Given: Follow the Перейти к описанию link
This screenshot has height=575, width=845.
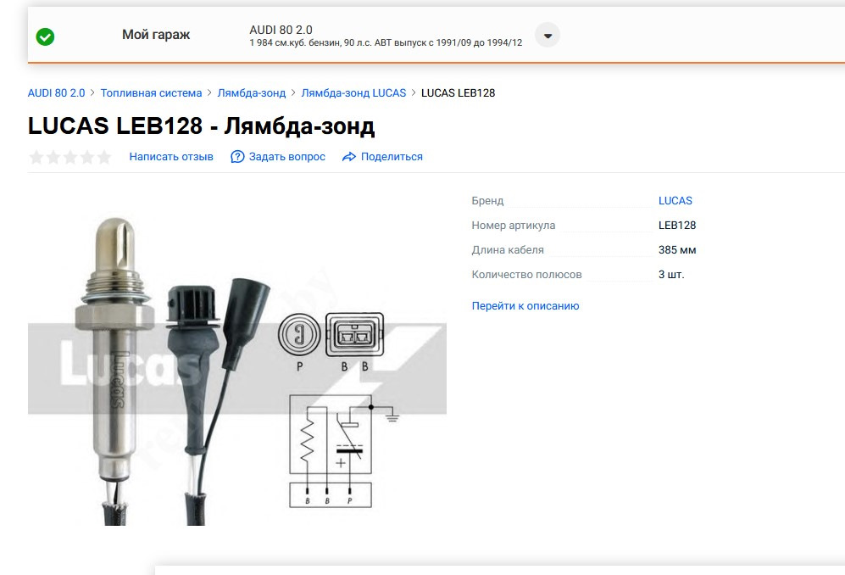Looking at the screenshot, I should pos(525,306).
